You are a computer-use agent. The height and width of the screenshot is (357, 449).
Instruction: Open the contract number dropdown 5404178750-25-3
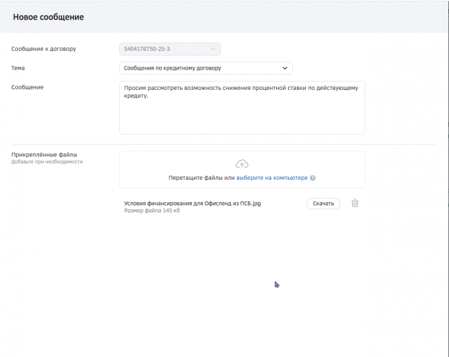click(x=170, y=49)
